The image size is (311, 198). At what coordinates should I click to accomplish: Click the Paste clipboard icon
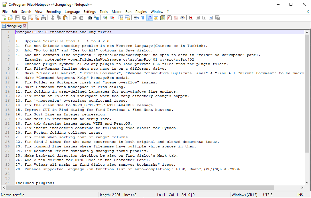point(66,18)
